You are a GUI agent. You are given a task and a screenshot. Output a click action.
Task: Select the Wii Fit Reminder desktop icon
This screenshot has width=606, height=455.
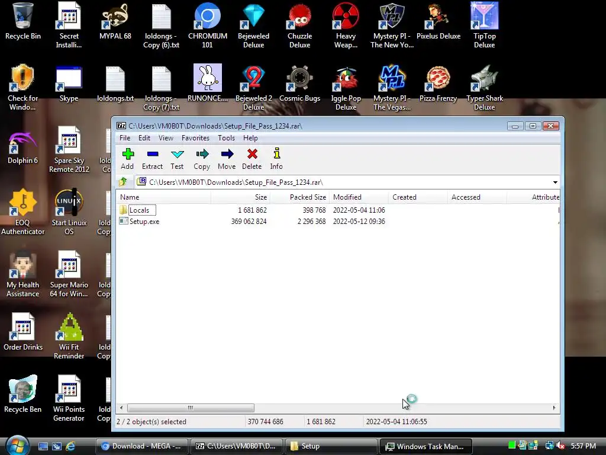69,337
